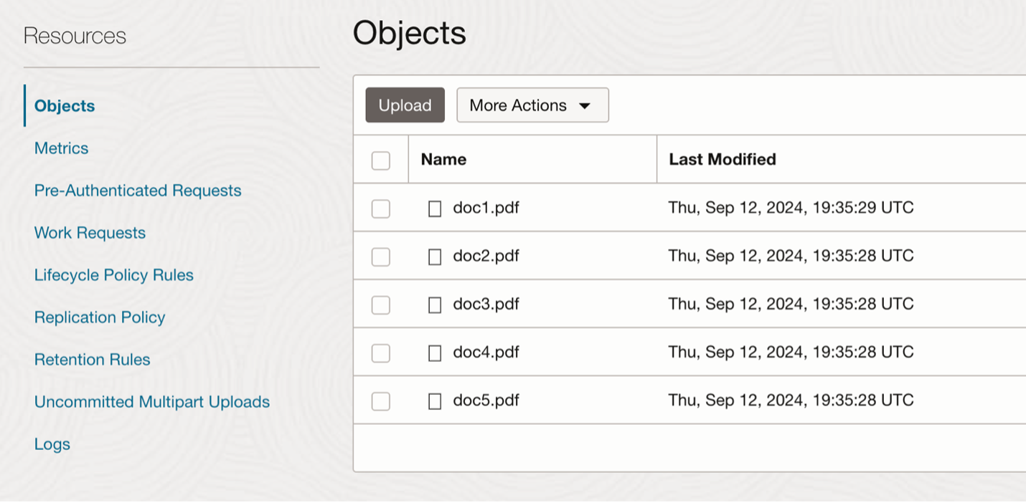Open the Logs resource link
This screenshot has width=1026, height=503.
(52, 444)
